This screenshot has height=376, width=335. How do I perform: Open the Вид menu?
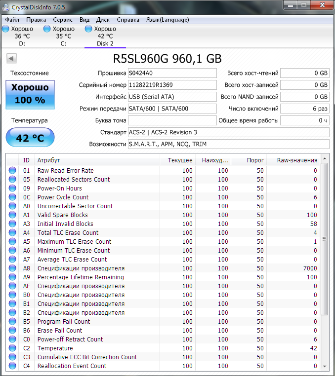click(84, 20)
